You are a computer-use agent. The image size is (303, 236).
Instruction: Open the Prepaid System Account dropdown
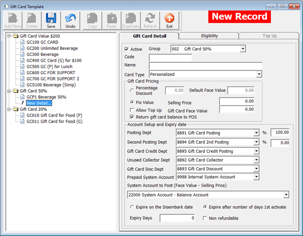[x=256, y=177]
